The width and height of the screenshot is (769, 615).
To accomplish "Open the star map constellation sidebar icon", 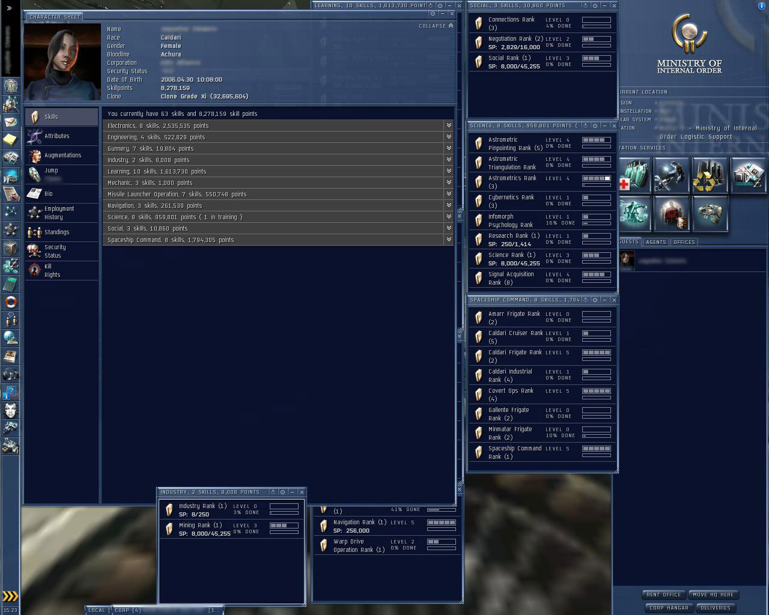I will coord(11,211).
